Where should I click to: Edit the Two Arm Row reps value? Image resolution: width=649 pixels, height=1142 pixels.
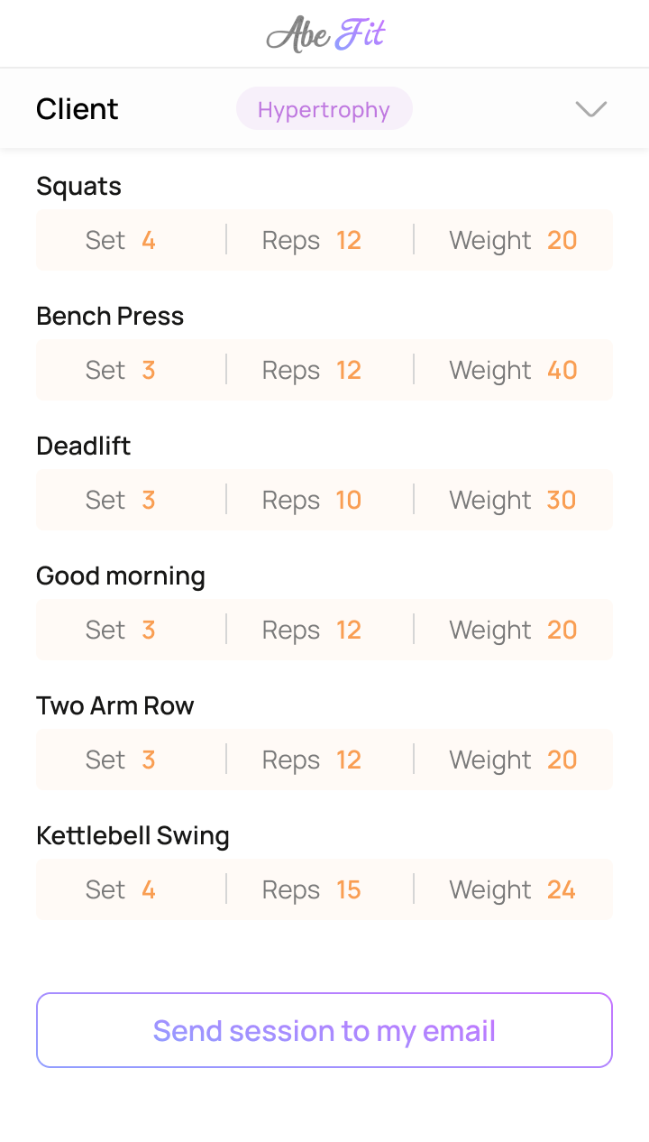click(x=348, y=760)
